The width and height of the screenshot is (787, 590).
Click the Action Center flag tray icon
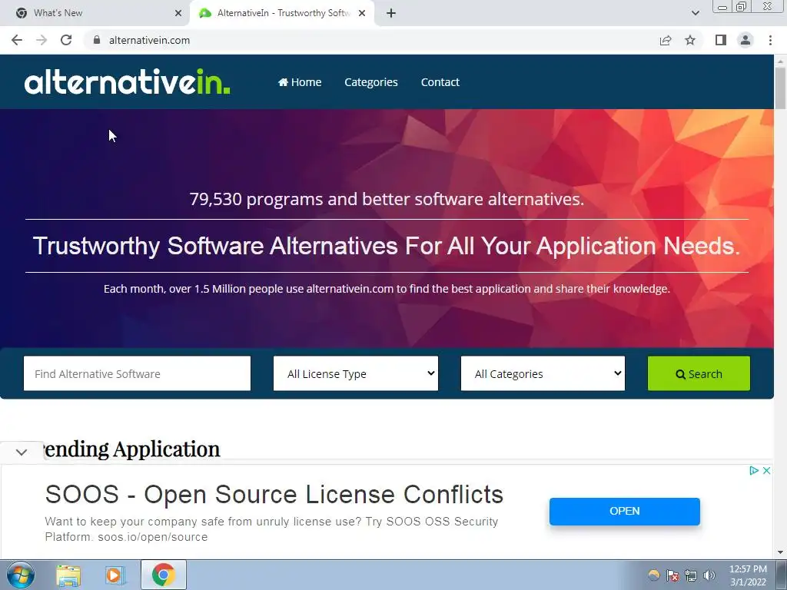pyautogui.click(x=672, y=575)
